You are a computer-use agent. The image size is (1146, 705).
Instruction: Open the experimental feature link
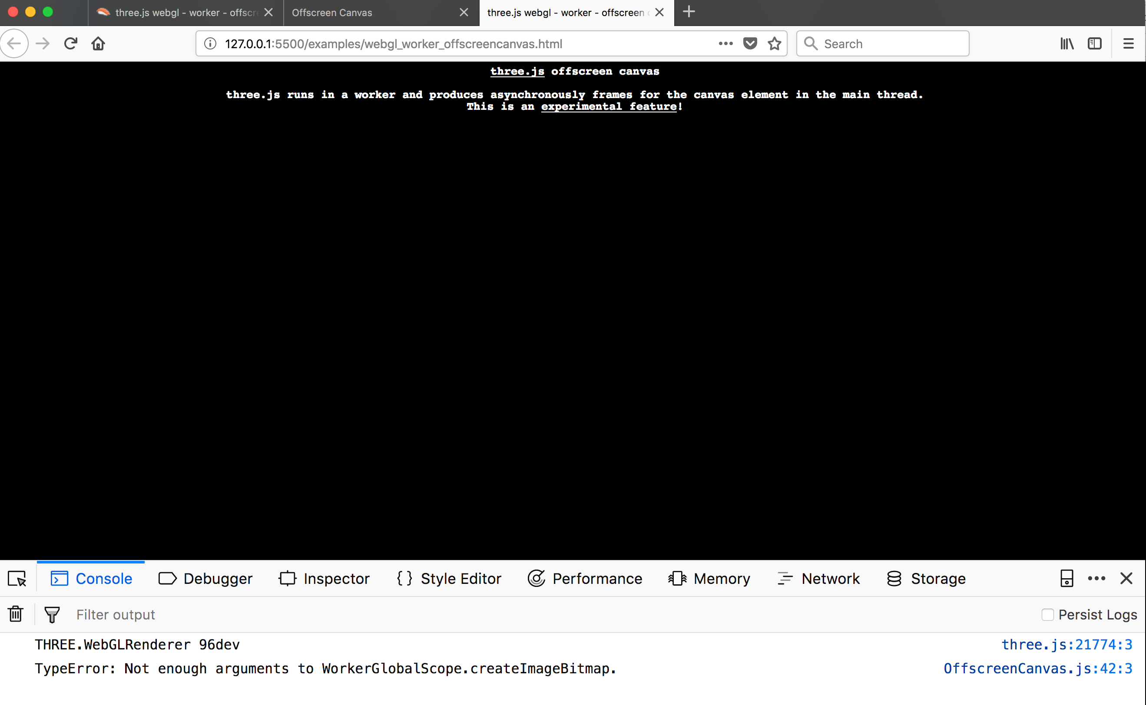[x=609, y=107]
